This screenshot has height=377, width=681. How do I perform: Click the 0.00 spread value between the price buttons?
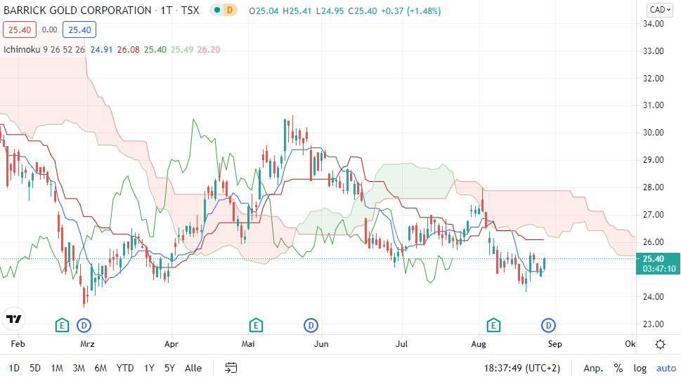pyautogui.click(x=49, y=30)
